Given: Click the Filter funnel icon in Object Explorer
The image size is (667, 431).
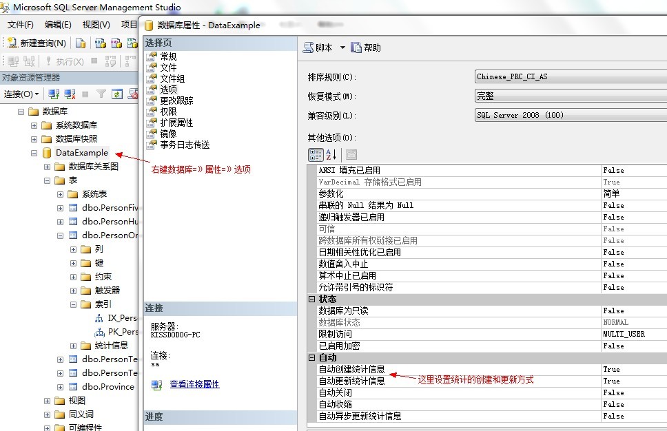Looking at the screenshot, I should pyautogui.click(x=101, y=94).
